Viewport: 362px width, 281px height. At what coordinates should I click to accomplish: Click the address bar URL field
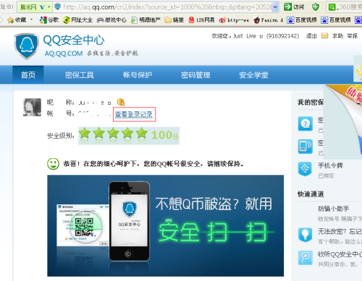tap(167, 7)
